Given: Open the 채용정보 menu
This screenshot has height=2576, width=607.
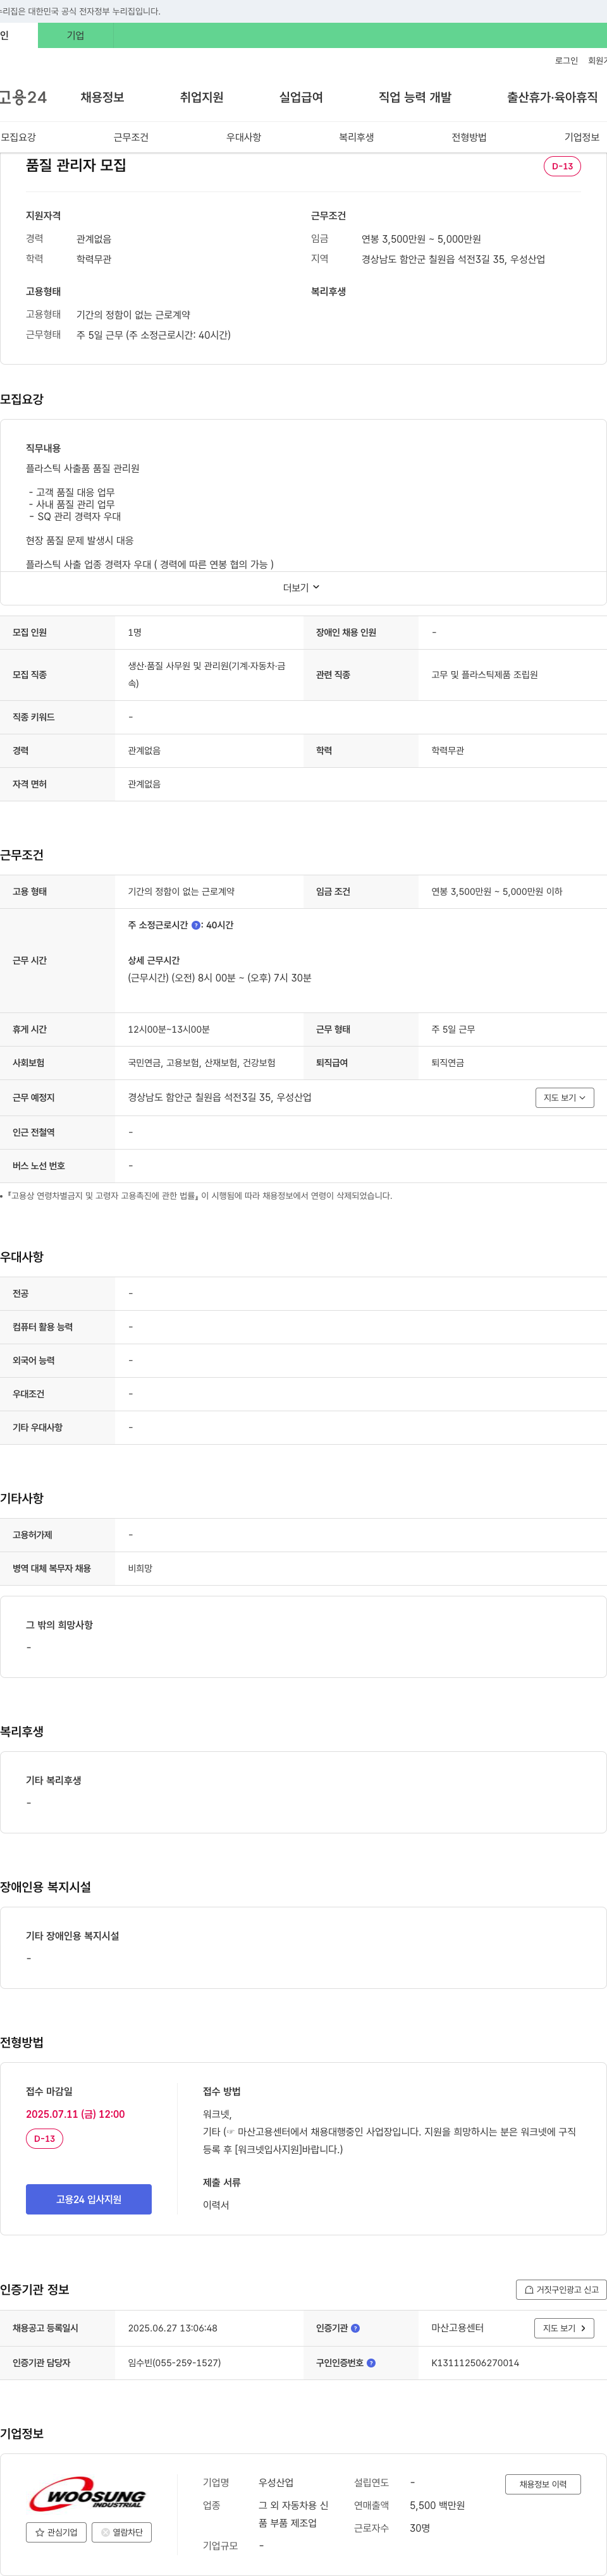Looking at the screenshot, I should 102,97.
